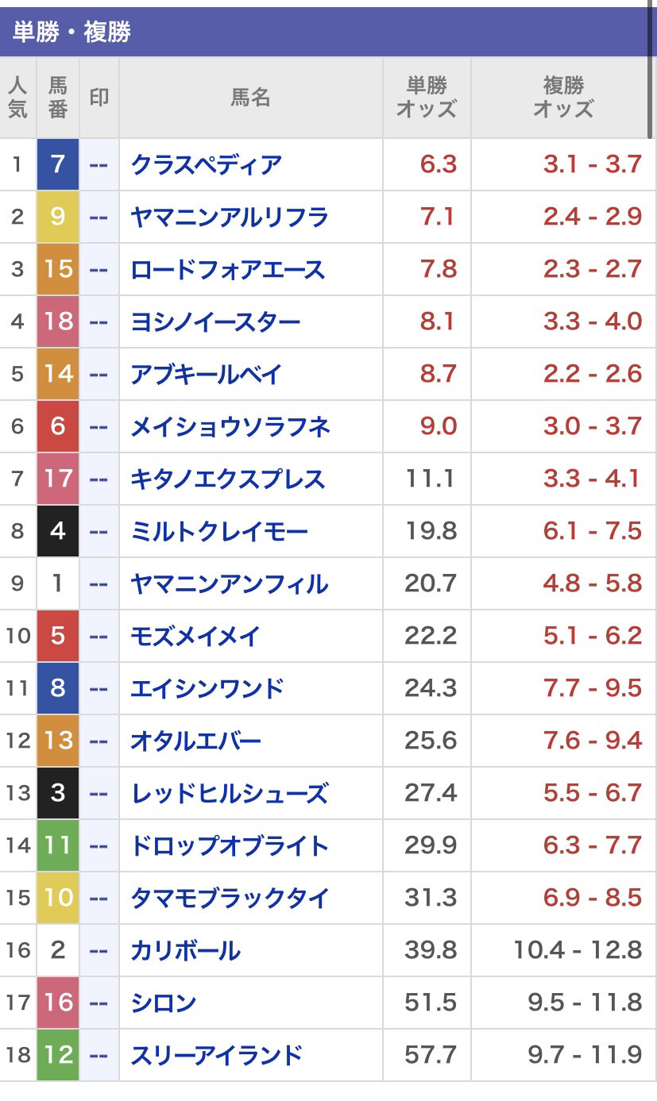Click black number 4 badge
The image size is (657, 1101).
pyautogui.click(x=58, y=531)
